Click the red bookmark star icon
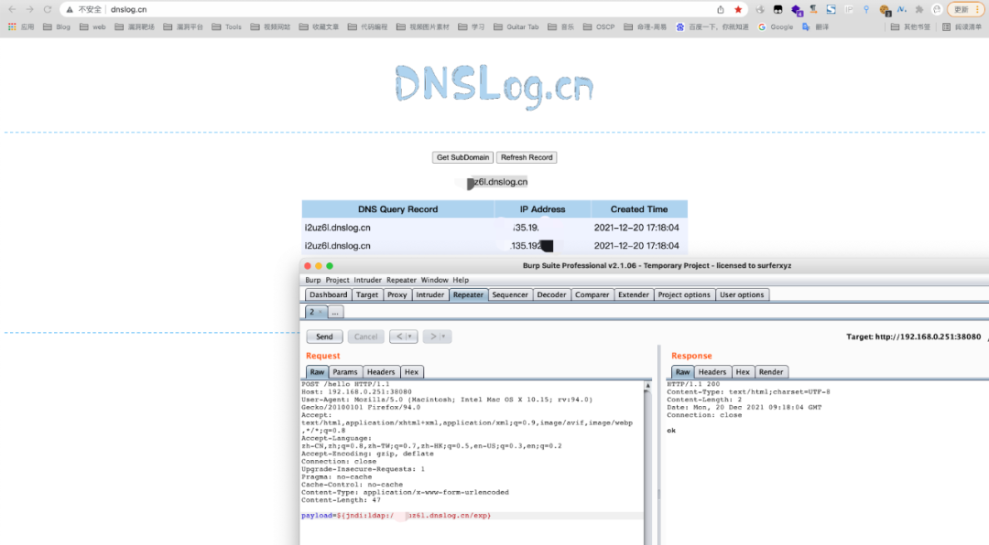Image resolution: width=989 pixels, height=545 pixels. tap(738, 9)
